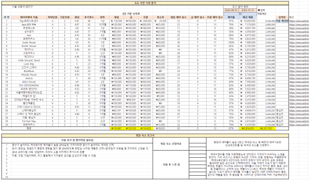Select the experience cell 11개월
Image resolution: width=309 pixels, height=180 pixels.
102,39
